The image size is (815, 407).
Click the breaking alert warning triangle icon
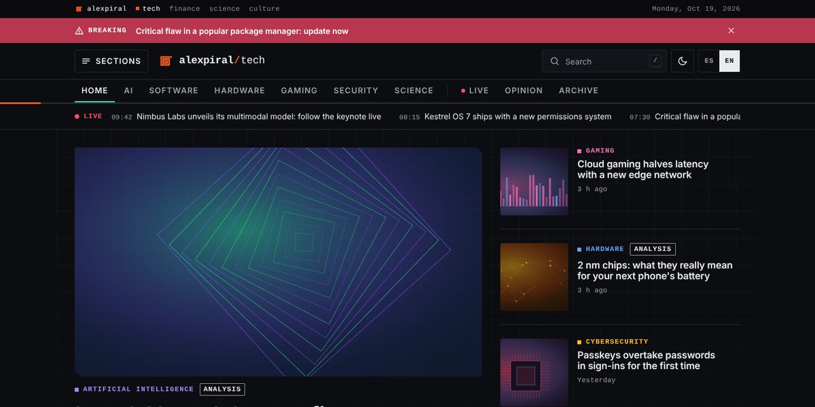tap(79, 31)
